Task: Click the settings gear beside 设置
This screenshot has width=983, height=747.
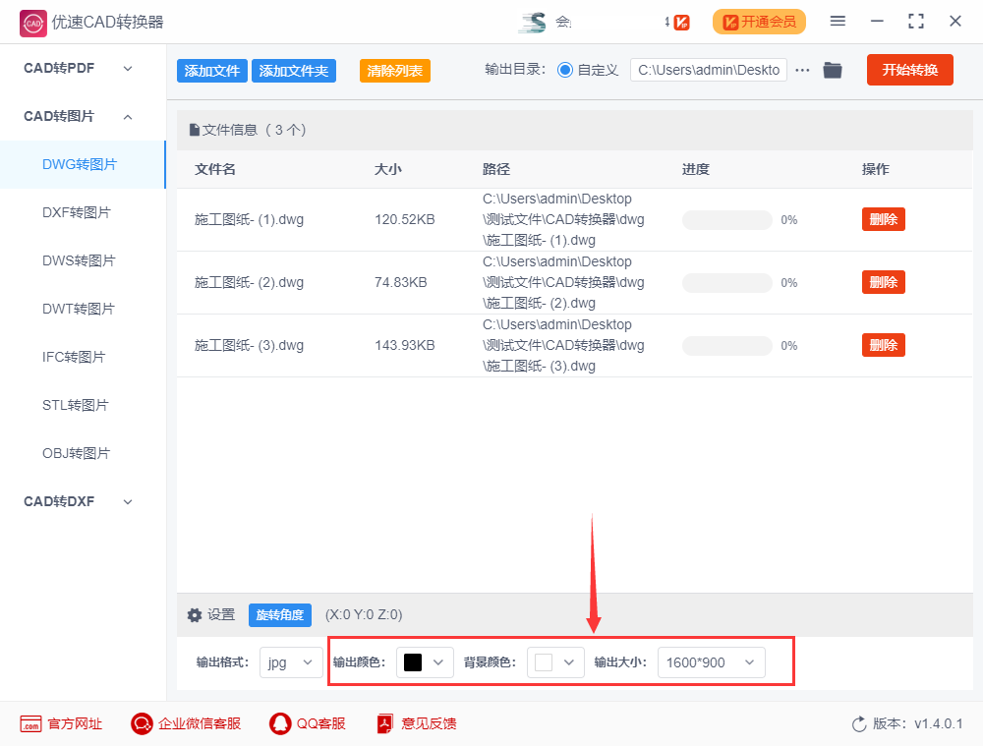Action: coord(195,614)
